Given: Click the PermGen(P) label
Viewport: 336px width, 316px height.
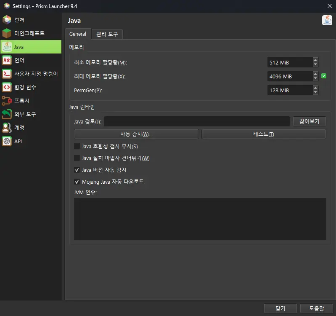Looking at the screenshot, I should tap(88, 91).
